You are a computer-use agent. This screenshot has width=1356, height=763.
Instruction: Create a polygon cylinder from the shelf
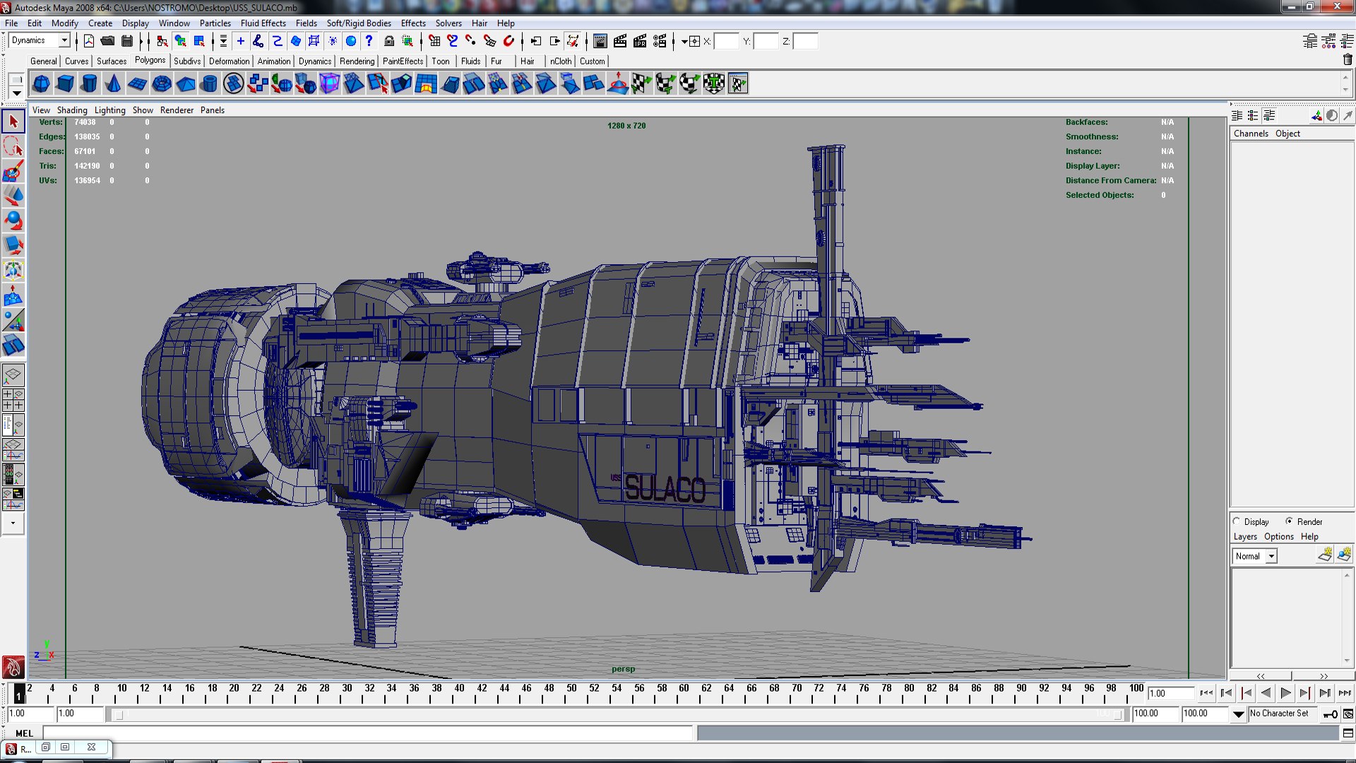point(89,83)
